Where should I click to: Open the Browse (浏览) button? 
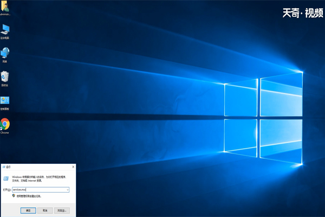click(x=62, y=210)
